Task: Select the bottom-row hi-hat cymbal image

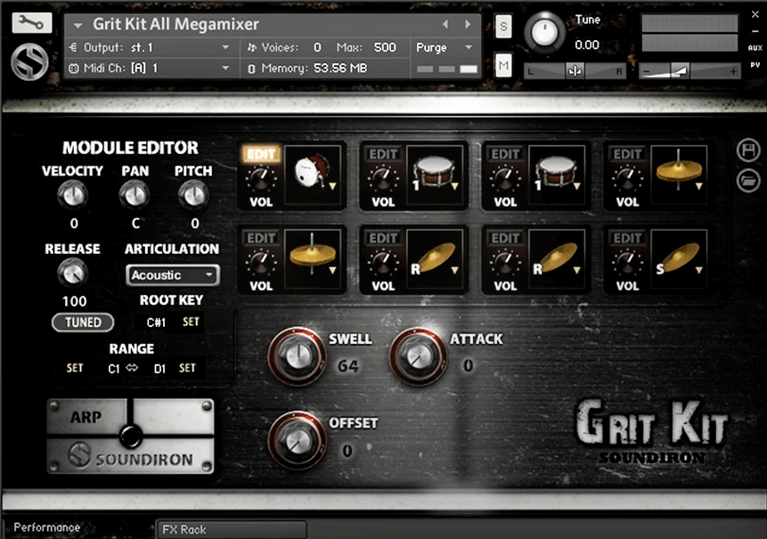Action: [312, 258]
